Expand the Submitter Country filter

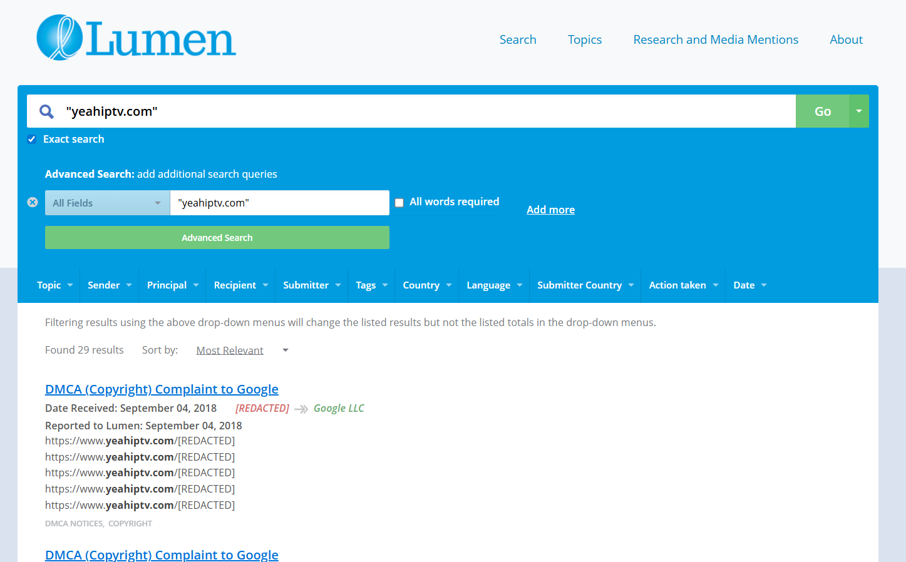point(585,285)
